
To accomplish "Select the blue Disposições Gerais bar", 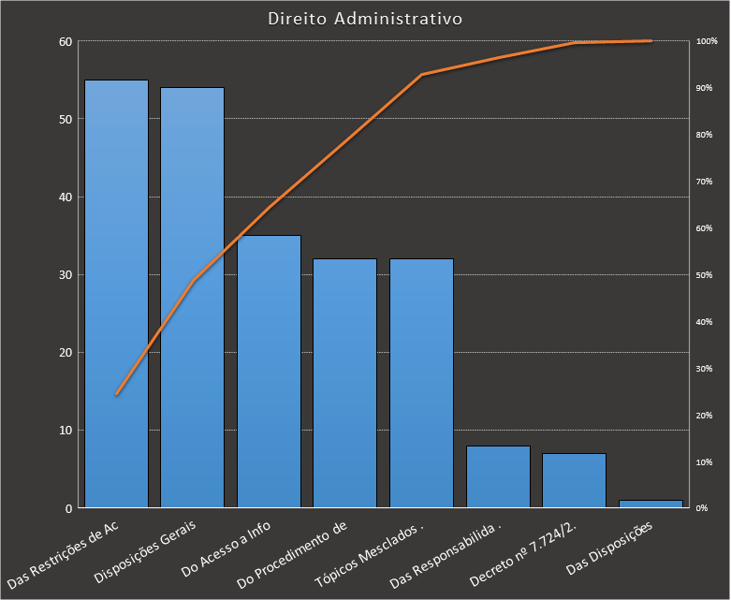I will (192, 298).
